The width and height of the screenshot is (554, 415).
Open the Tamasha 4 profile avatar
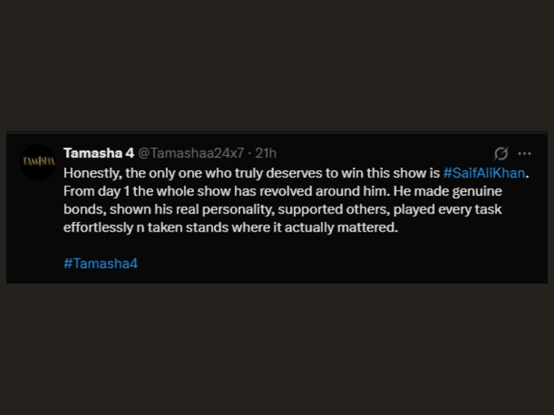38,161
